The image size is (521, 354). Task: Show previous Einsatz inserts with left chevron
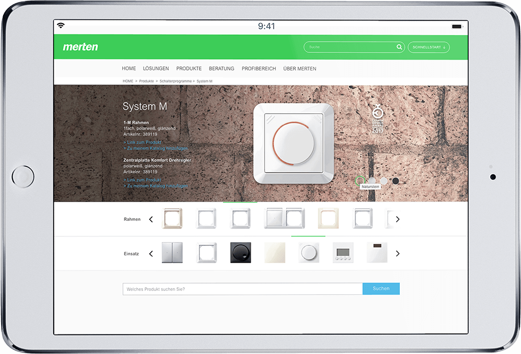(x=151, y=254)
